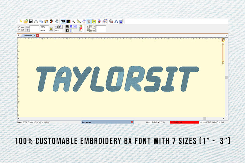This screenshot has height=163, width=245.
Task: Click the tab strip right arrow
Action: tap(226, 35)
